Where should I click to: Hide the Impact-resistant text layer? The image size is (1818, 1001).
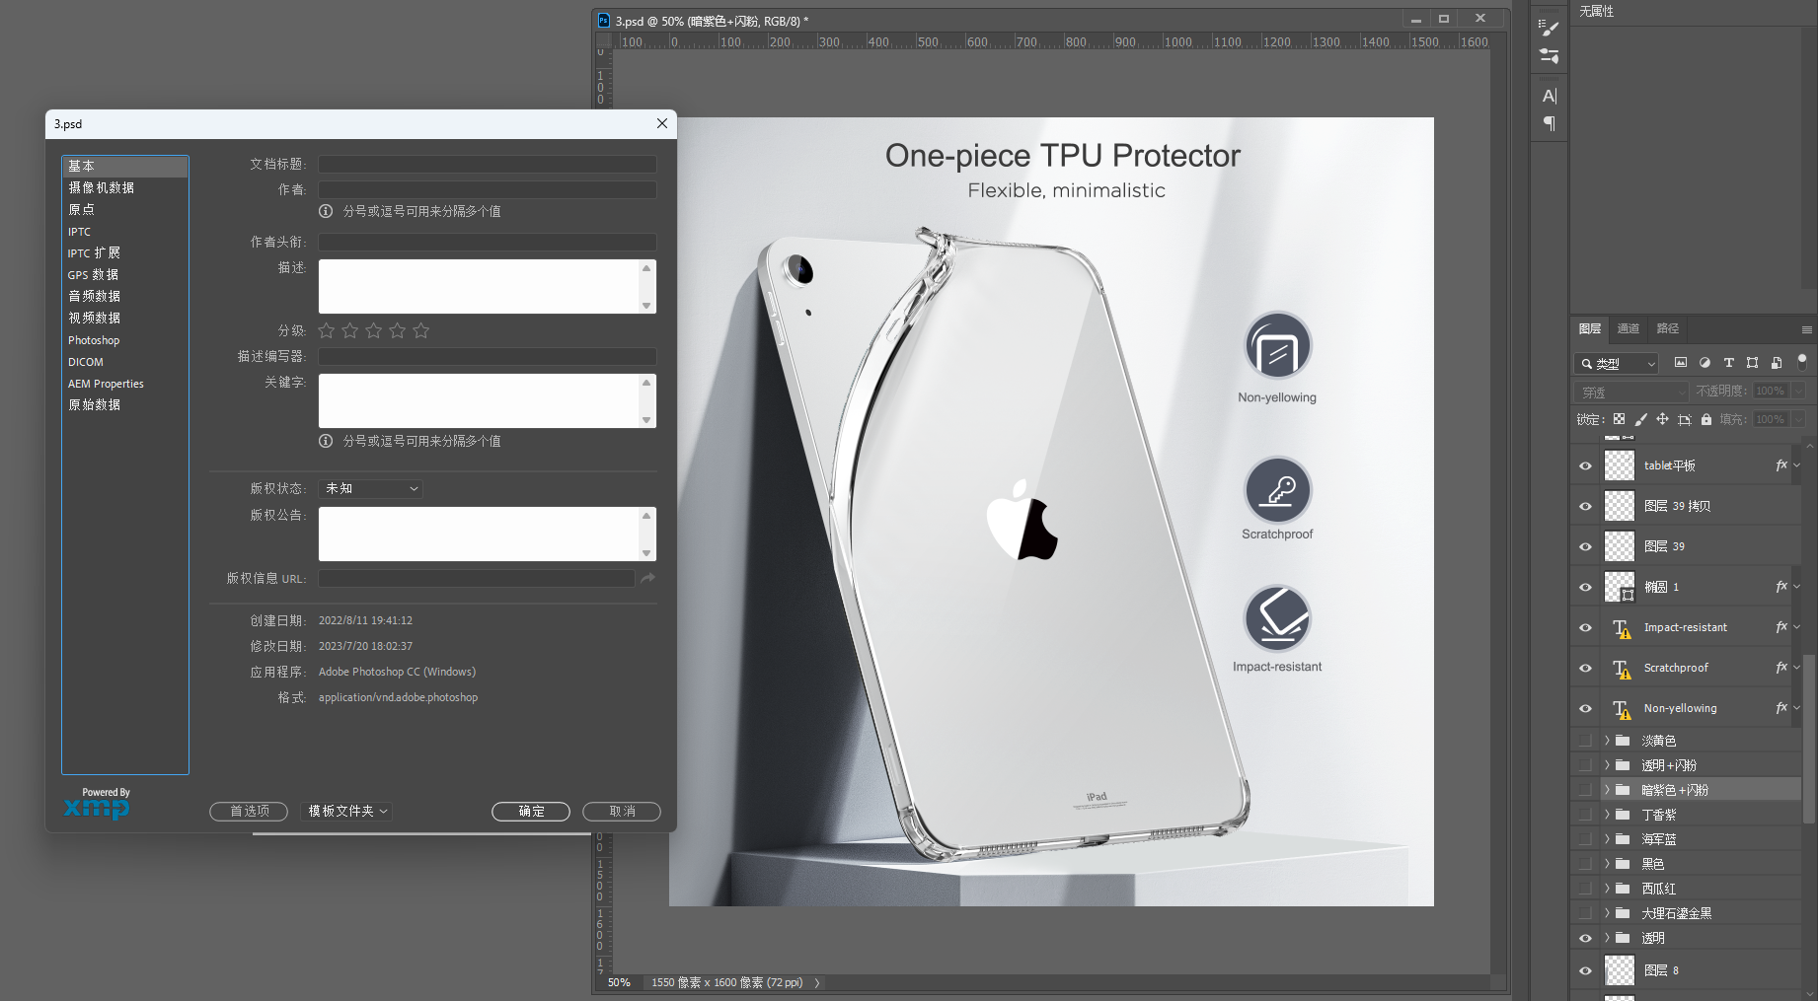1585,627
